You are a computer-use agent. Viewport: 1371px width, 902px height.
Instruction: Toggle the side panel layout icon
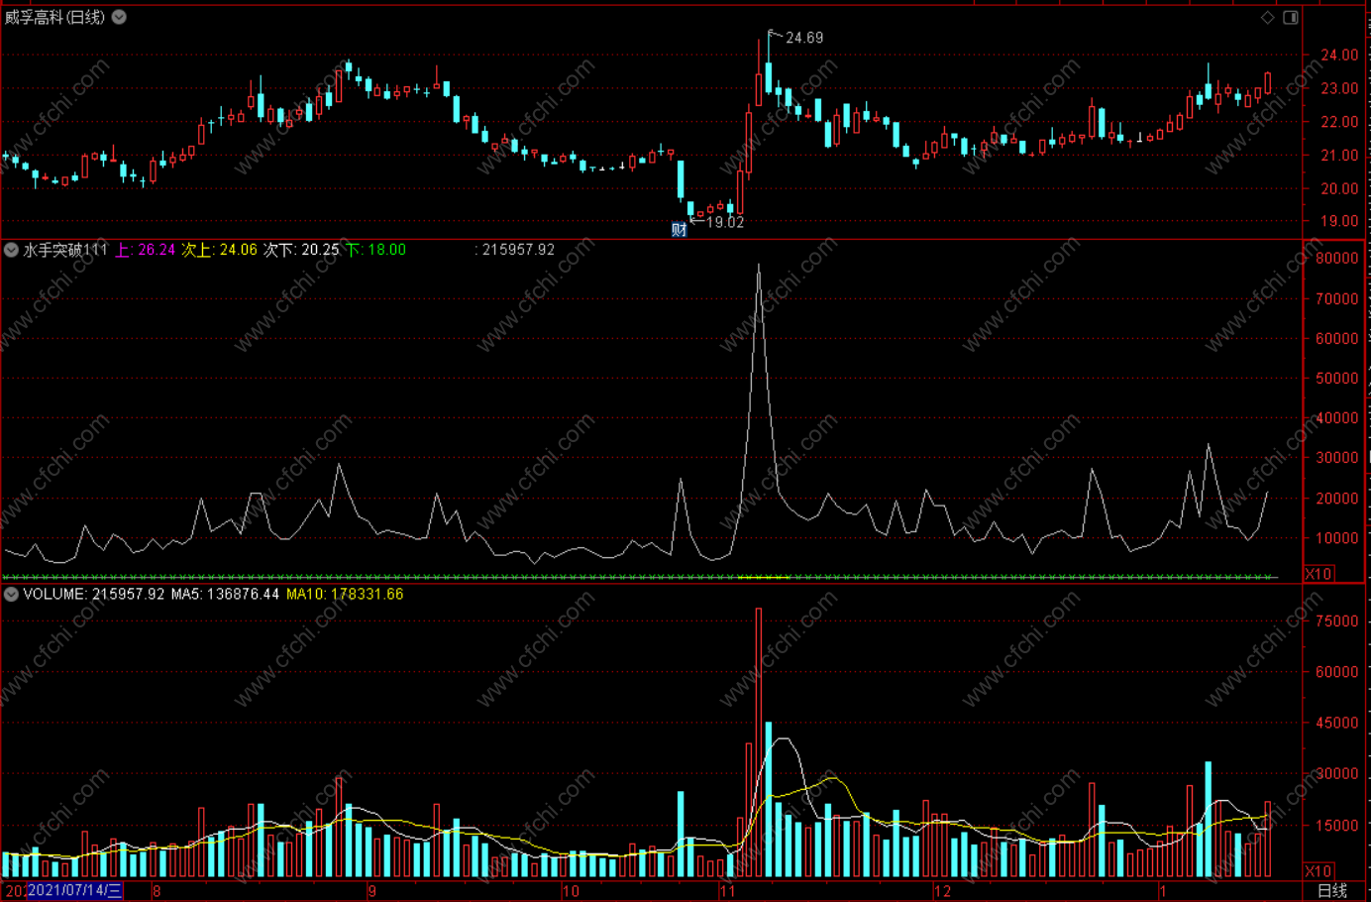click(x=1291, y=17)
